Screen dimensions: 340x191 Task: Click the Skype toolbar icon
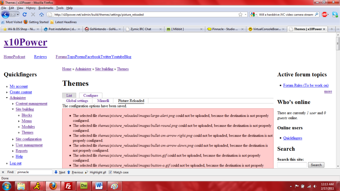click(335, 15)
